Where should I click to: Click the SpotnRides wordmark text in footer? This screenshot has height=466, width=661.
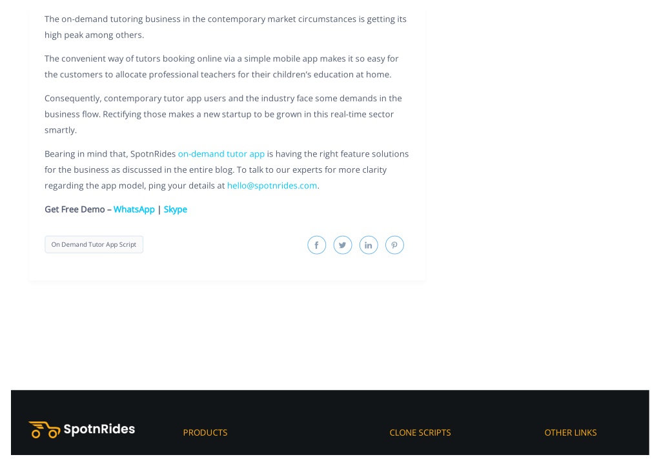pyautogui.click(x=99, y=429)
